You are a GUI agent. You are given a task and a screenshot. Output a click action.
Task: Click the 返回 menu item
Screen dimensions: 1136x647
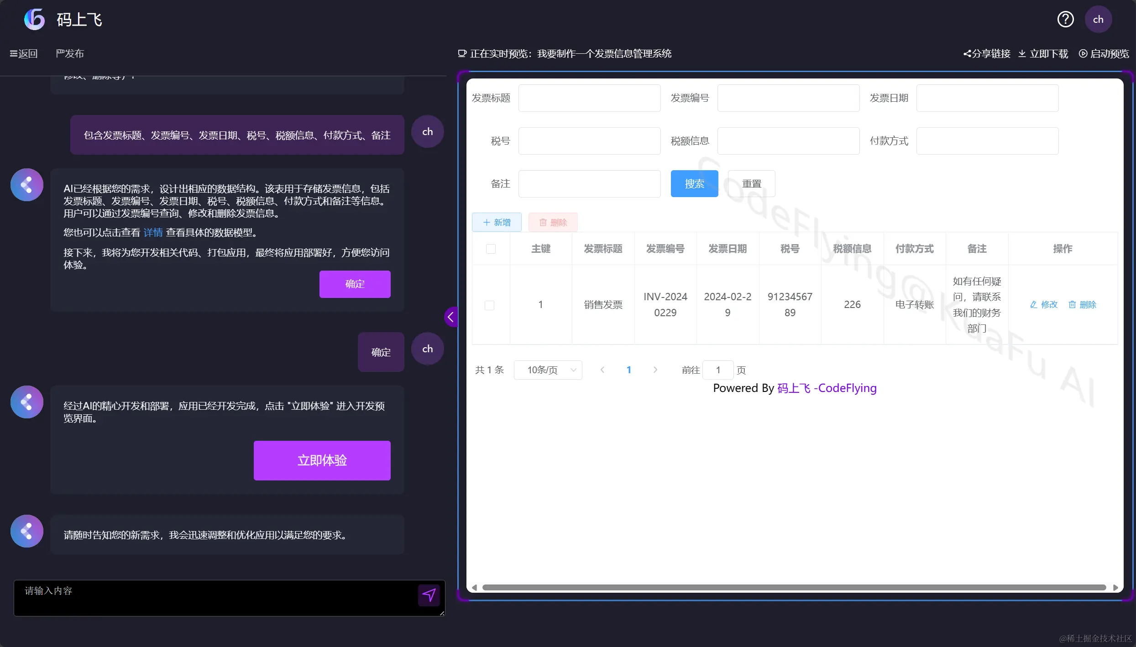pos(24,54)
